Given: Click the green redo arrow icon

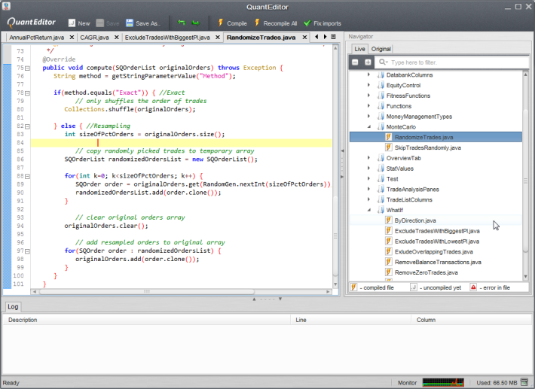Looking at the screenshot, I should 195,23.
